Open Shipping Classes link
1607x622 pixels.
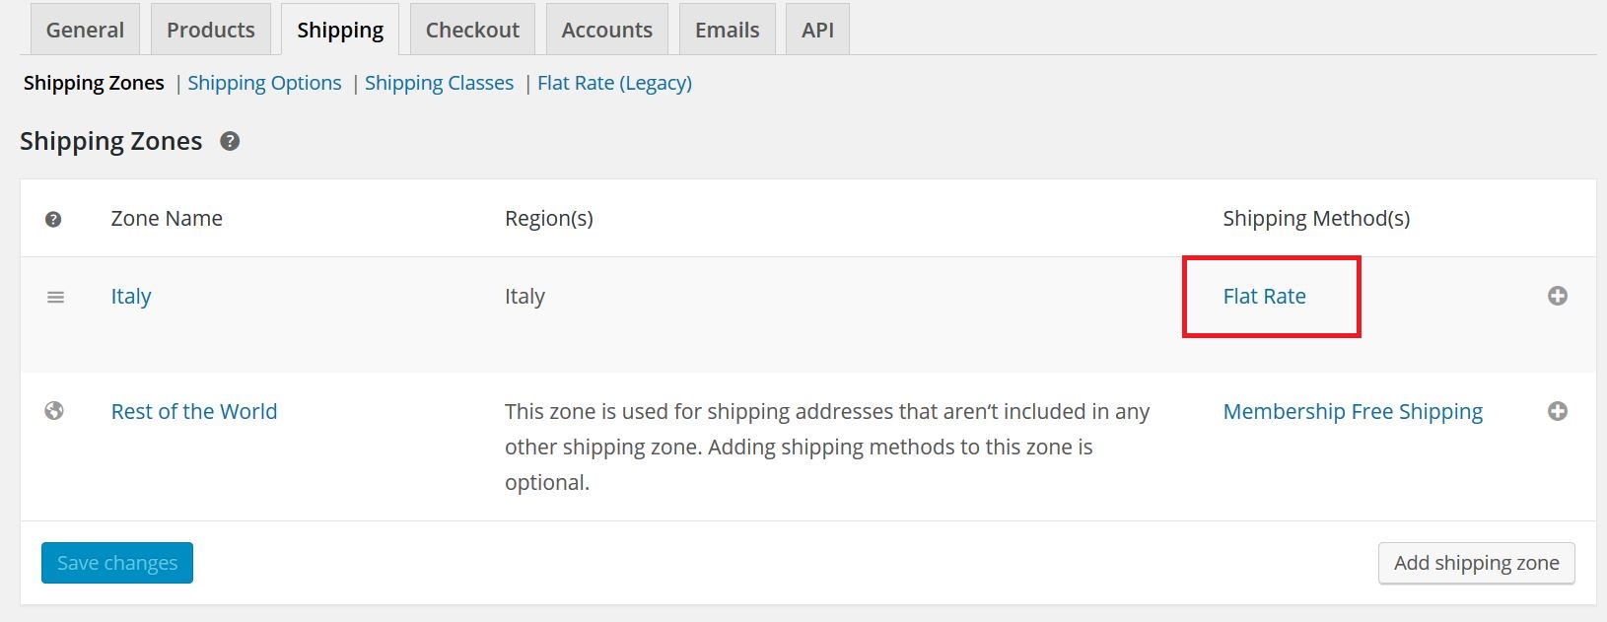click(439, 83)
